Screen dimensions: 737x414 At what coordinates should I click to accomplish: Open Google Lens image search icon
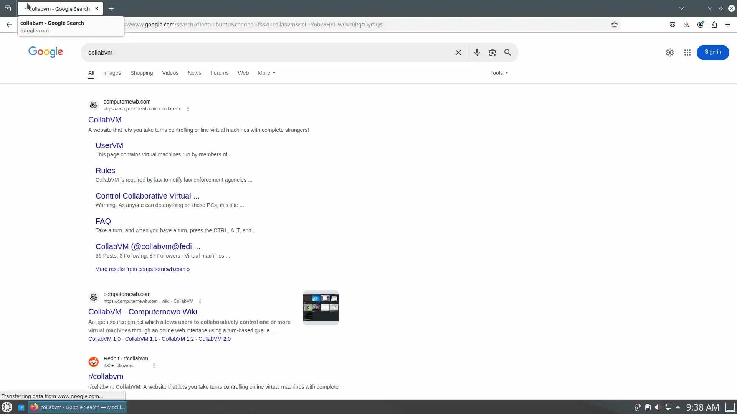tap(492, 53)
